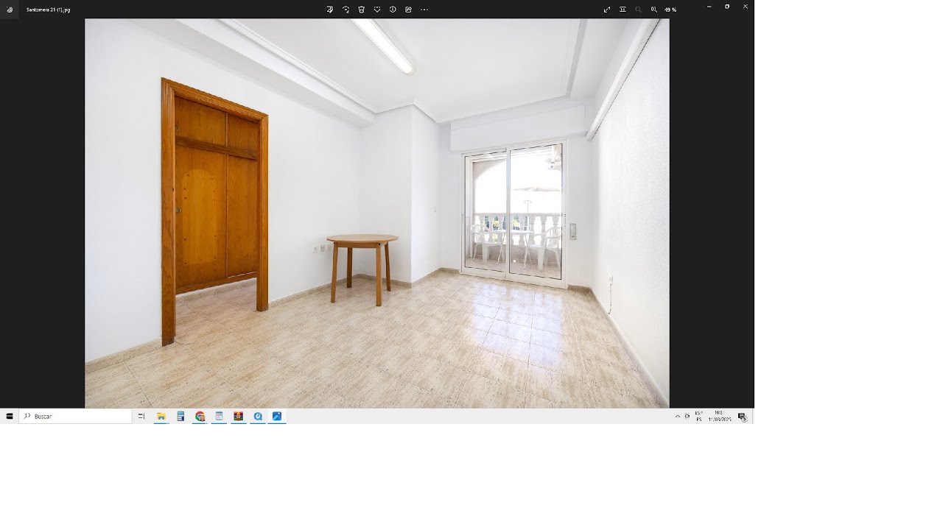The height and width of the screenshot is (530, 943).
Task: Open the taskbar clock and date
Action: pyautogui.click(x=720, y=416)
